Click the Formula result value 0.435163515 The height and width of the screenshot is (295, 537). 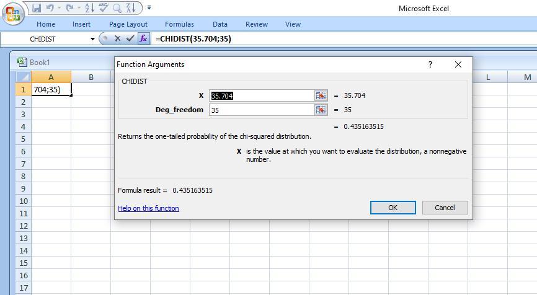[x=192, y=190]
